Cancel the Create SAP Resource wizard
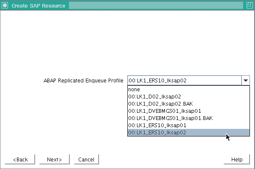This screenshot has height=169, width=255. 86,159
